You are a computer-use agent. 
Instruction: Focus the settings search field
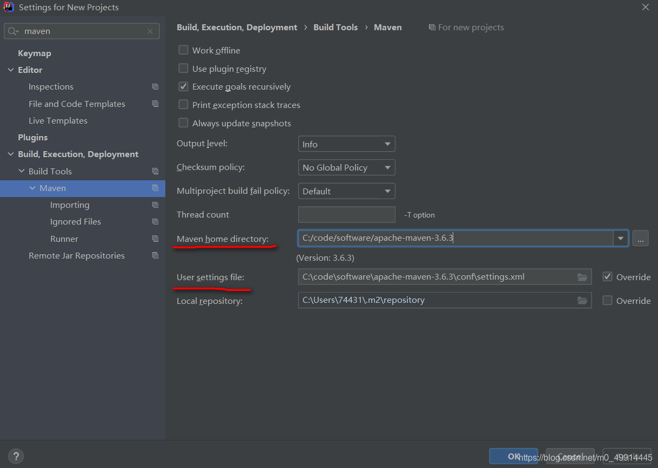pos(82,31)
